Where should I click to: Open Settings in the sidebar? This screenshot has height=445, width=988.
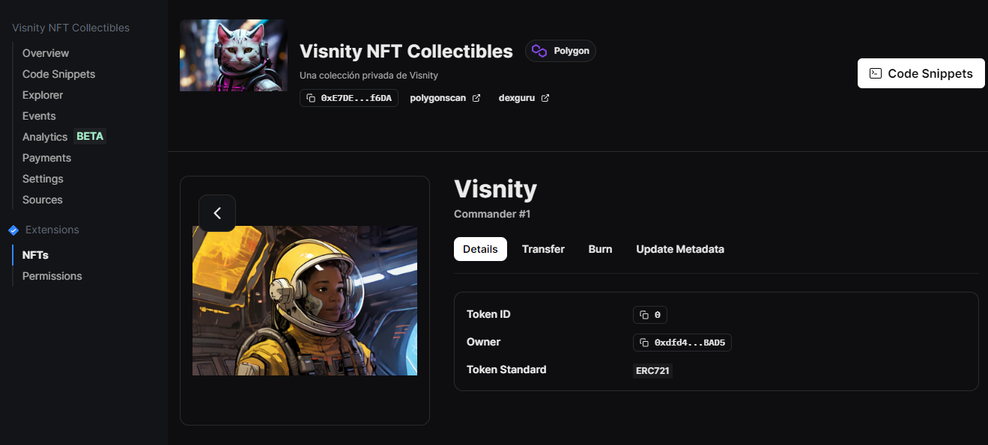point(43,179)
